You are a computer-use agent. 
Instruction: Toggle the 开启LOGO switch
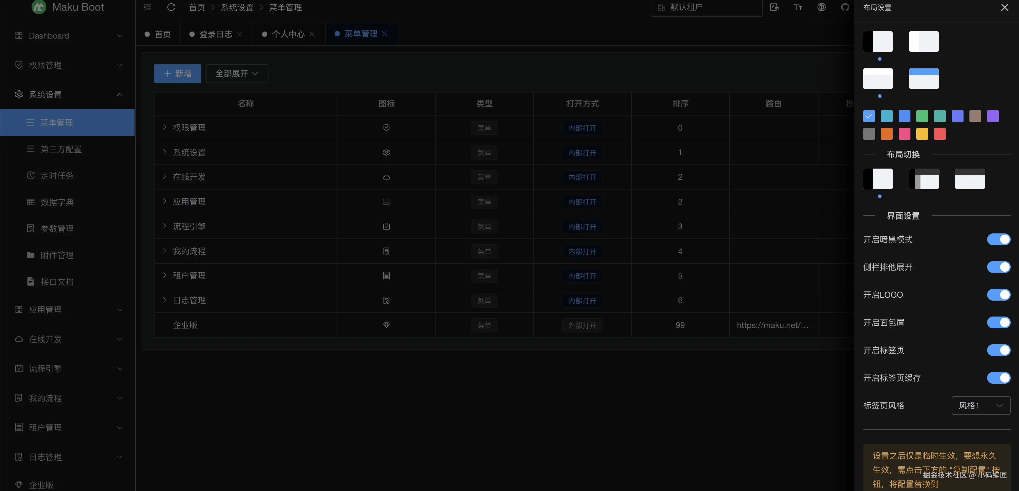(998, 295)
